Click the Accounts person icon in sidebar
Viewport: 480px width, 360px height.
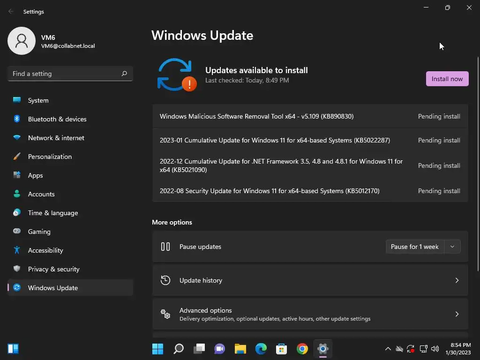point(17,194)
